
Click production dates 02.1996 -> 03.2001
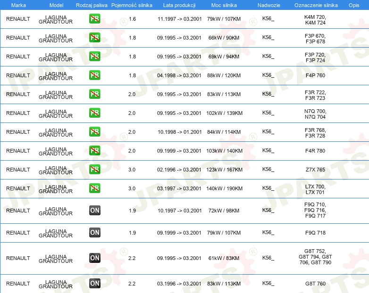(179, 170)
